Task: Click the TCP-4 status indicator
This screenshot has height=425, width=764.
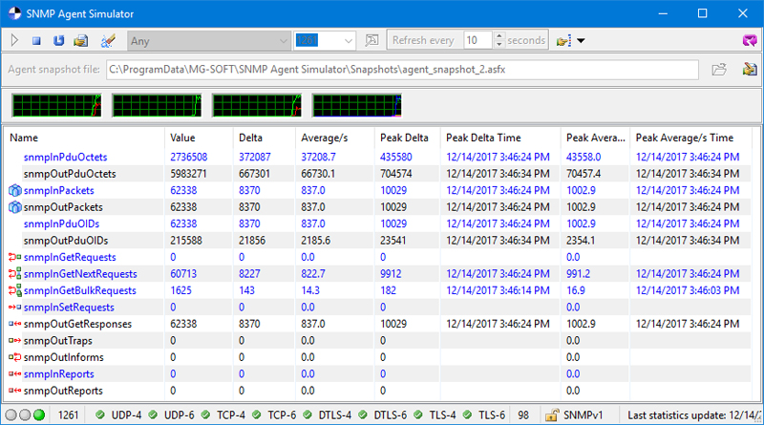Action: tap(223, 415)
